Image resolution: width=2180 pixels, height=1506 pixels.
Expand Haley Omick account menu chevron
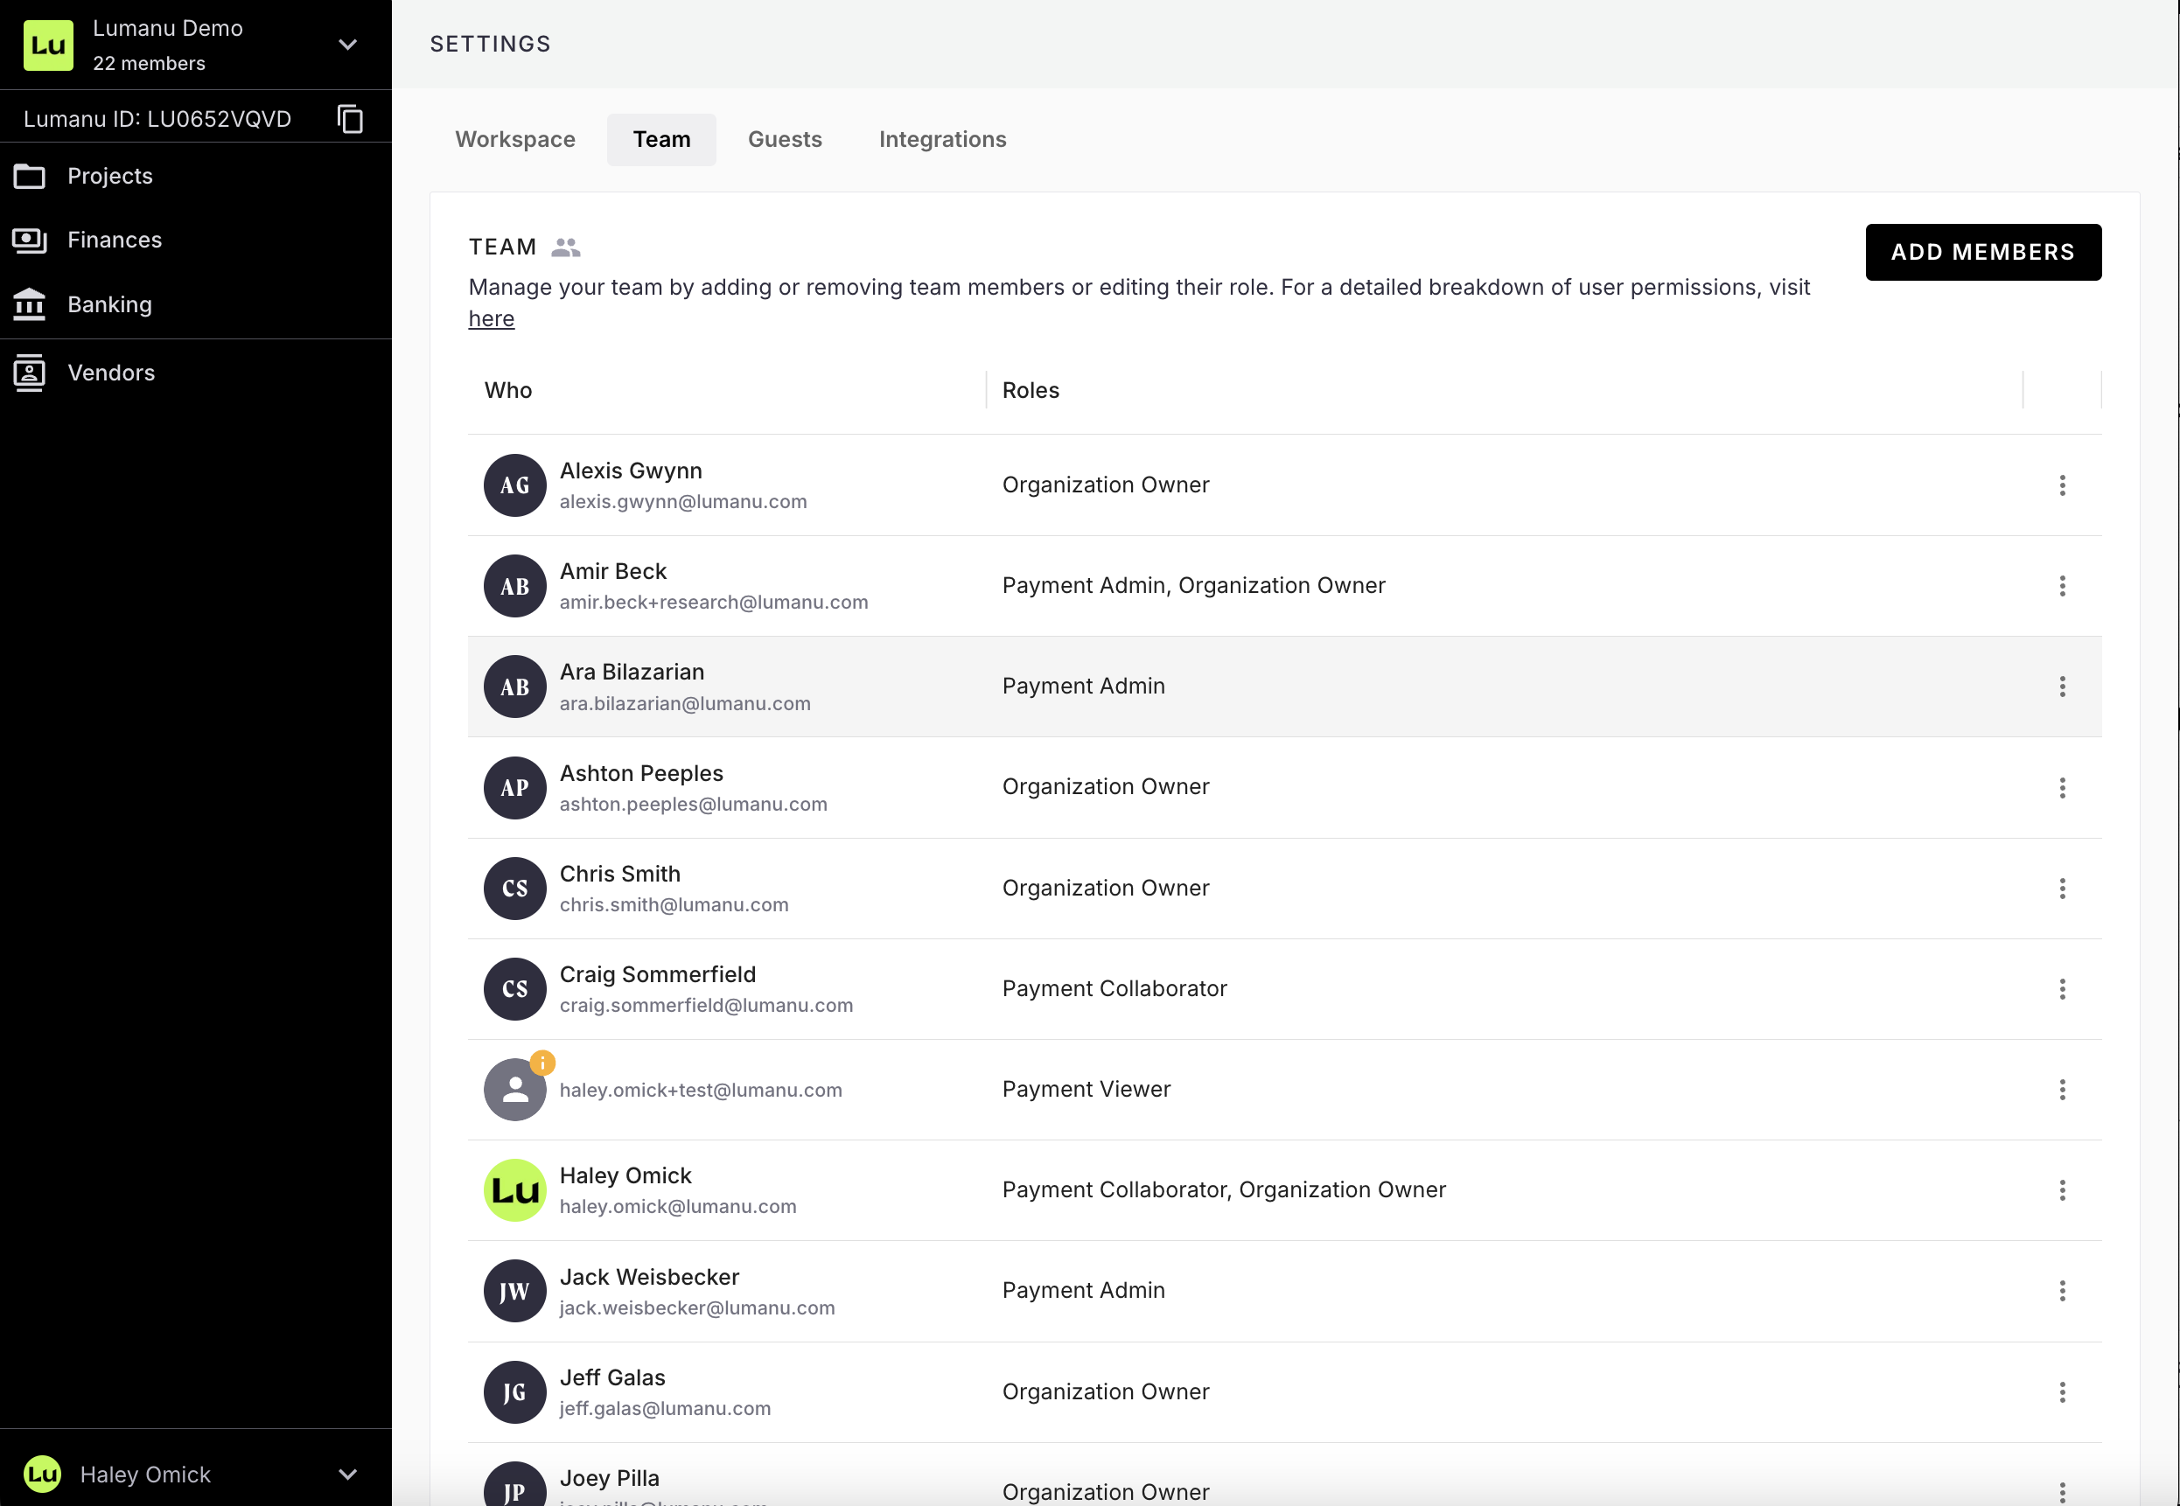point(347,1474)
